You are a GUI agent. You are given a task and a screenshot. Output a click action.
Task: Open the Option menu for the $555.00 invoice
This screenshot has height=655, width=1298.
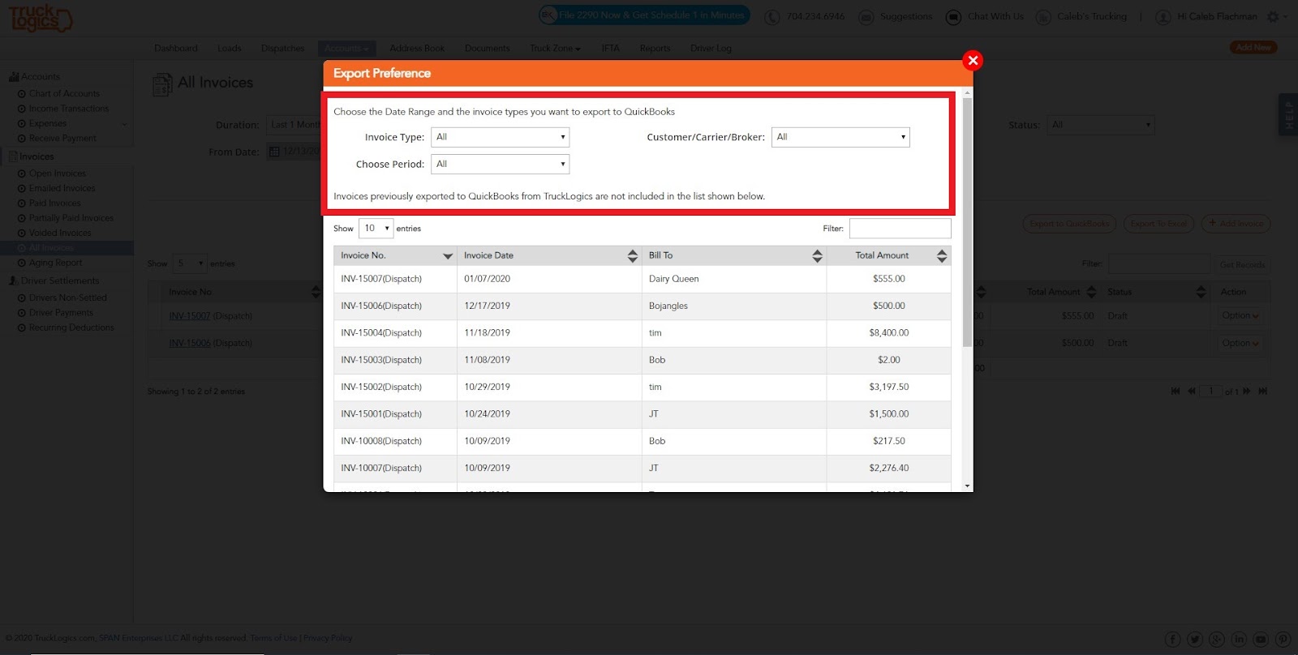[1240, 316]
